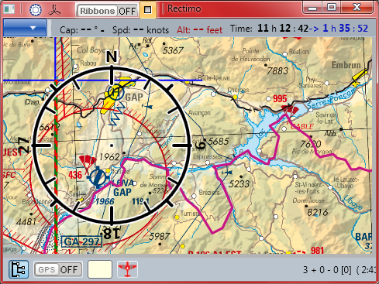Select the LFNA Gap aerodrome symbol
Viewport: 379px width, 284px height.
(98, 177)
